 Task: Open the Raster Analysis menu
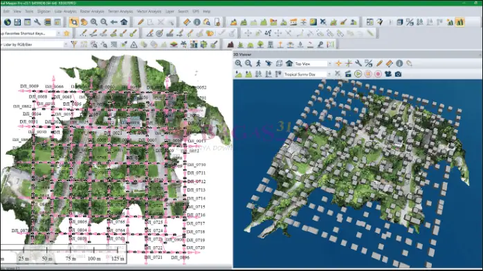pyautogui.click(x=92, y=11)
